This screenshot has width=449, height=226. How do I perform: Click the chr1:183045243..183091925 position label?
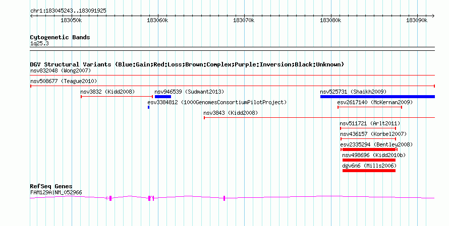point(68,11)
